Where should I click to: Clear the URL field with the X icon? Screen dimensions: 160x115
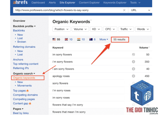[124, 10]
